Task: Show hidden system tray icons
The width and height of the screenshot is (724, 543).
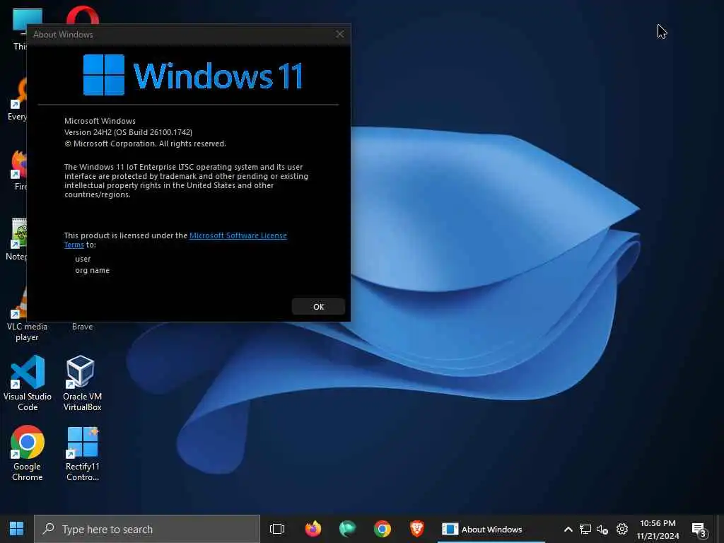Action: (x=568, y=529)
